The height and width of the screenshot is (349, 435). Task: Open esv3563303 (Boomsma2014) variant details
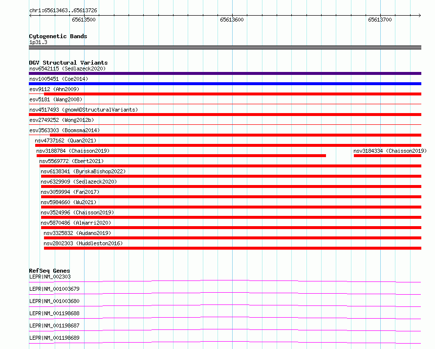click(x=65, y=130)
